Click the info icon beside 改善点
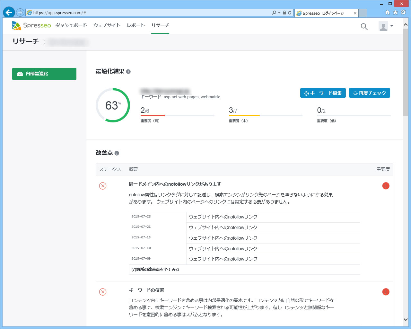Image resolution: width=411 pixels, height=329 pixels. pos(117,153)
